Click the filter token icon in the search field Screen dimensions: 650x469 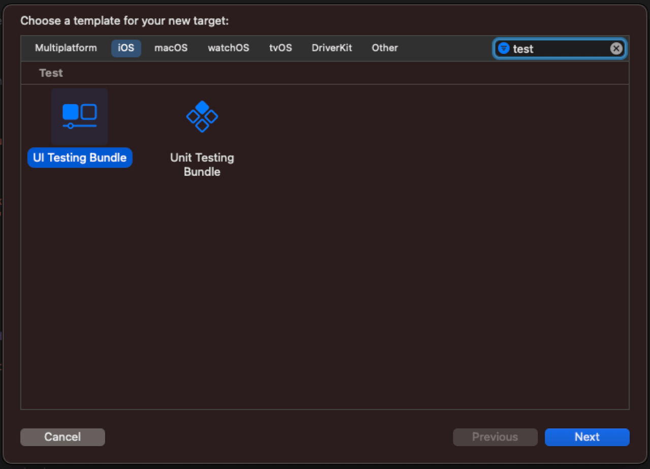coord(503,48)
